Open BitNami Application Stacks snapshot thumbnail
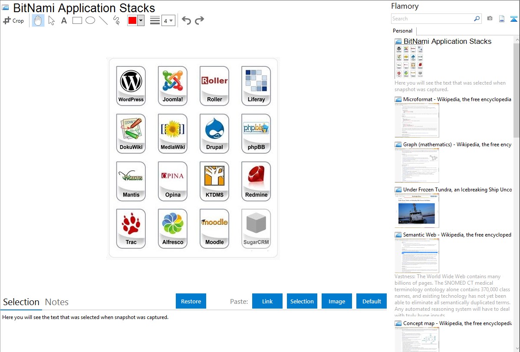The image size is (520, 352). tap(410, 61)
